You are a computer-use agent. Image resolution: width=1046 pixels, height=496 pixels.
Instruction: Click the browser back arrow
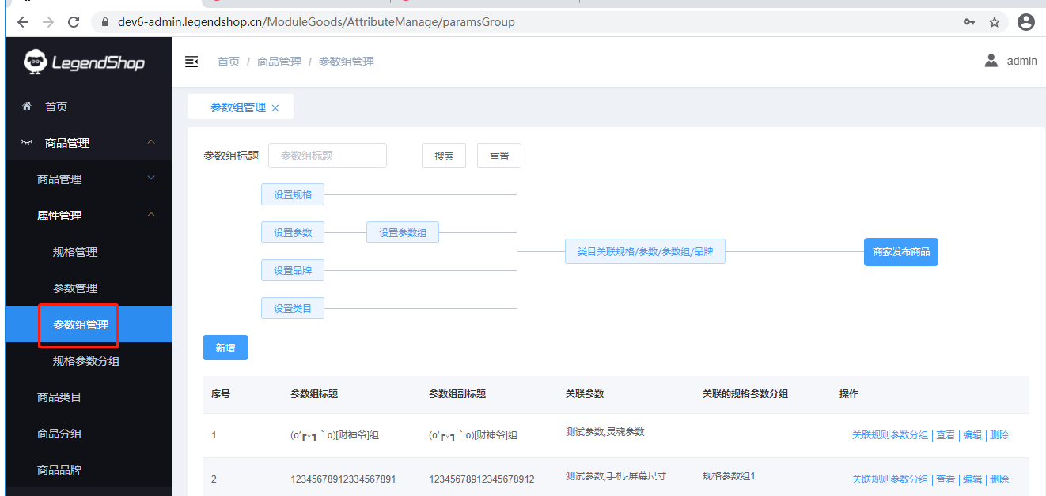(x=23, y=22)
